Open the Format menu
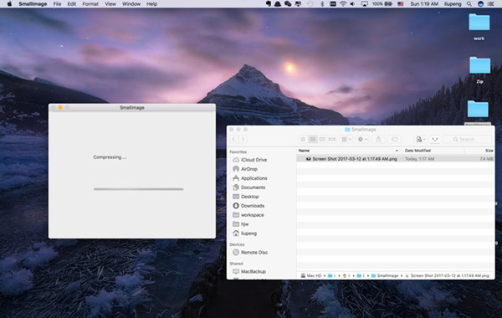Image resolution: width=502 pixels, height=318 pixels. [90, 4]
